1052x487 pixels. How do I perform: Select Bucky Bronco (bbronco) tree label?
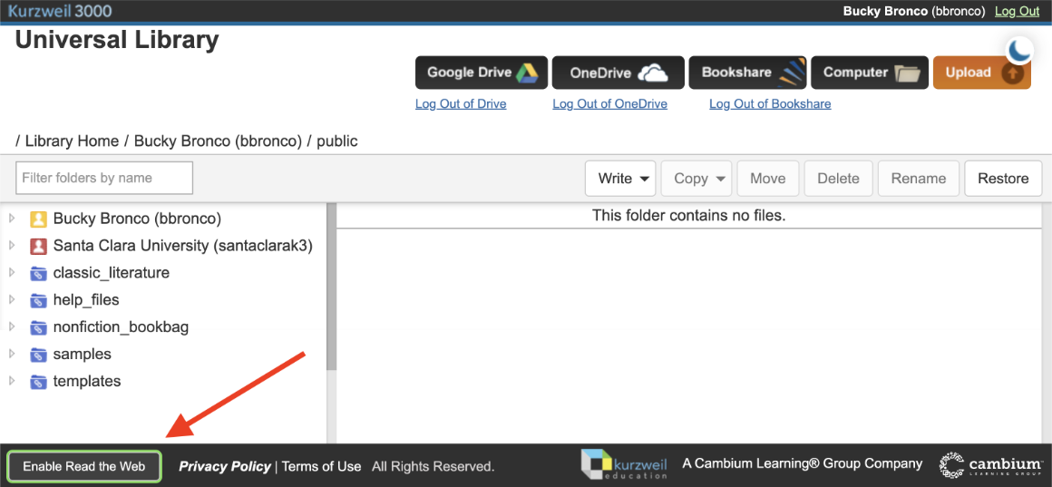click(137, 219)
